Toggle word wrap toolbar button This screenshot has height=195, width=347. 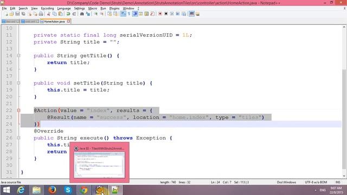[x=123, y=14]
